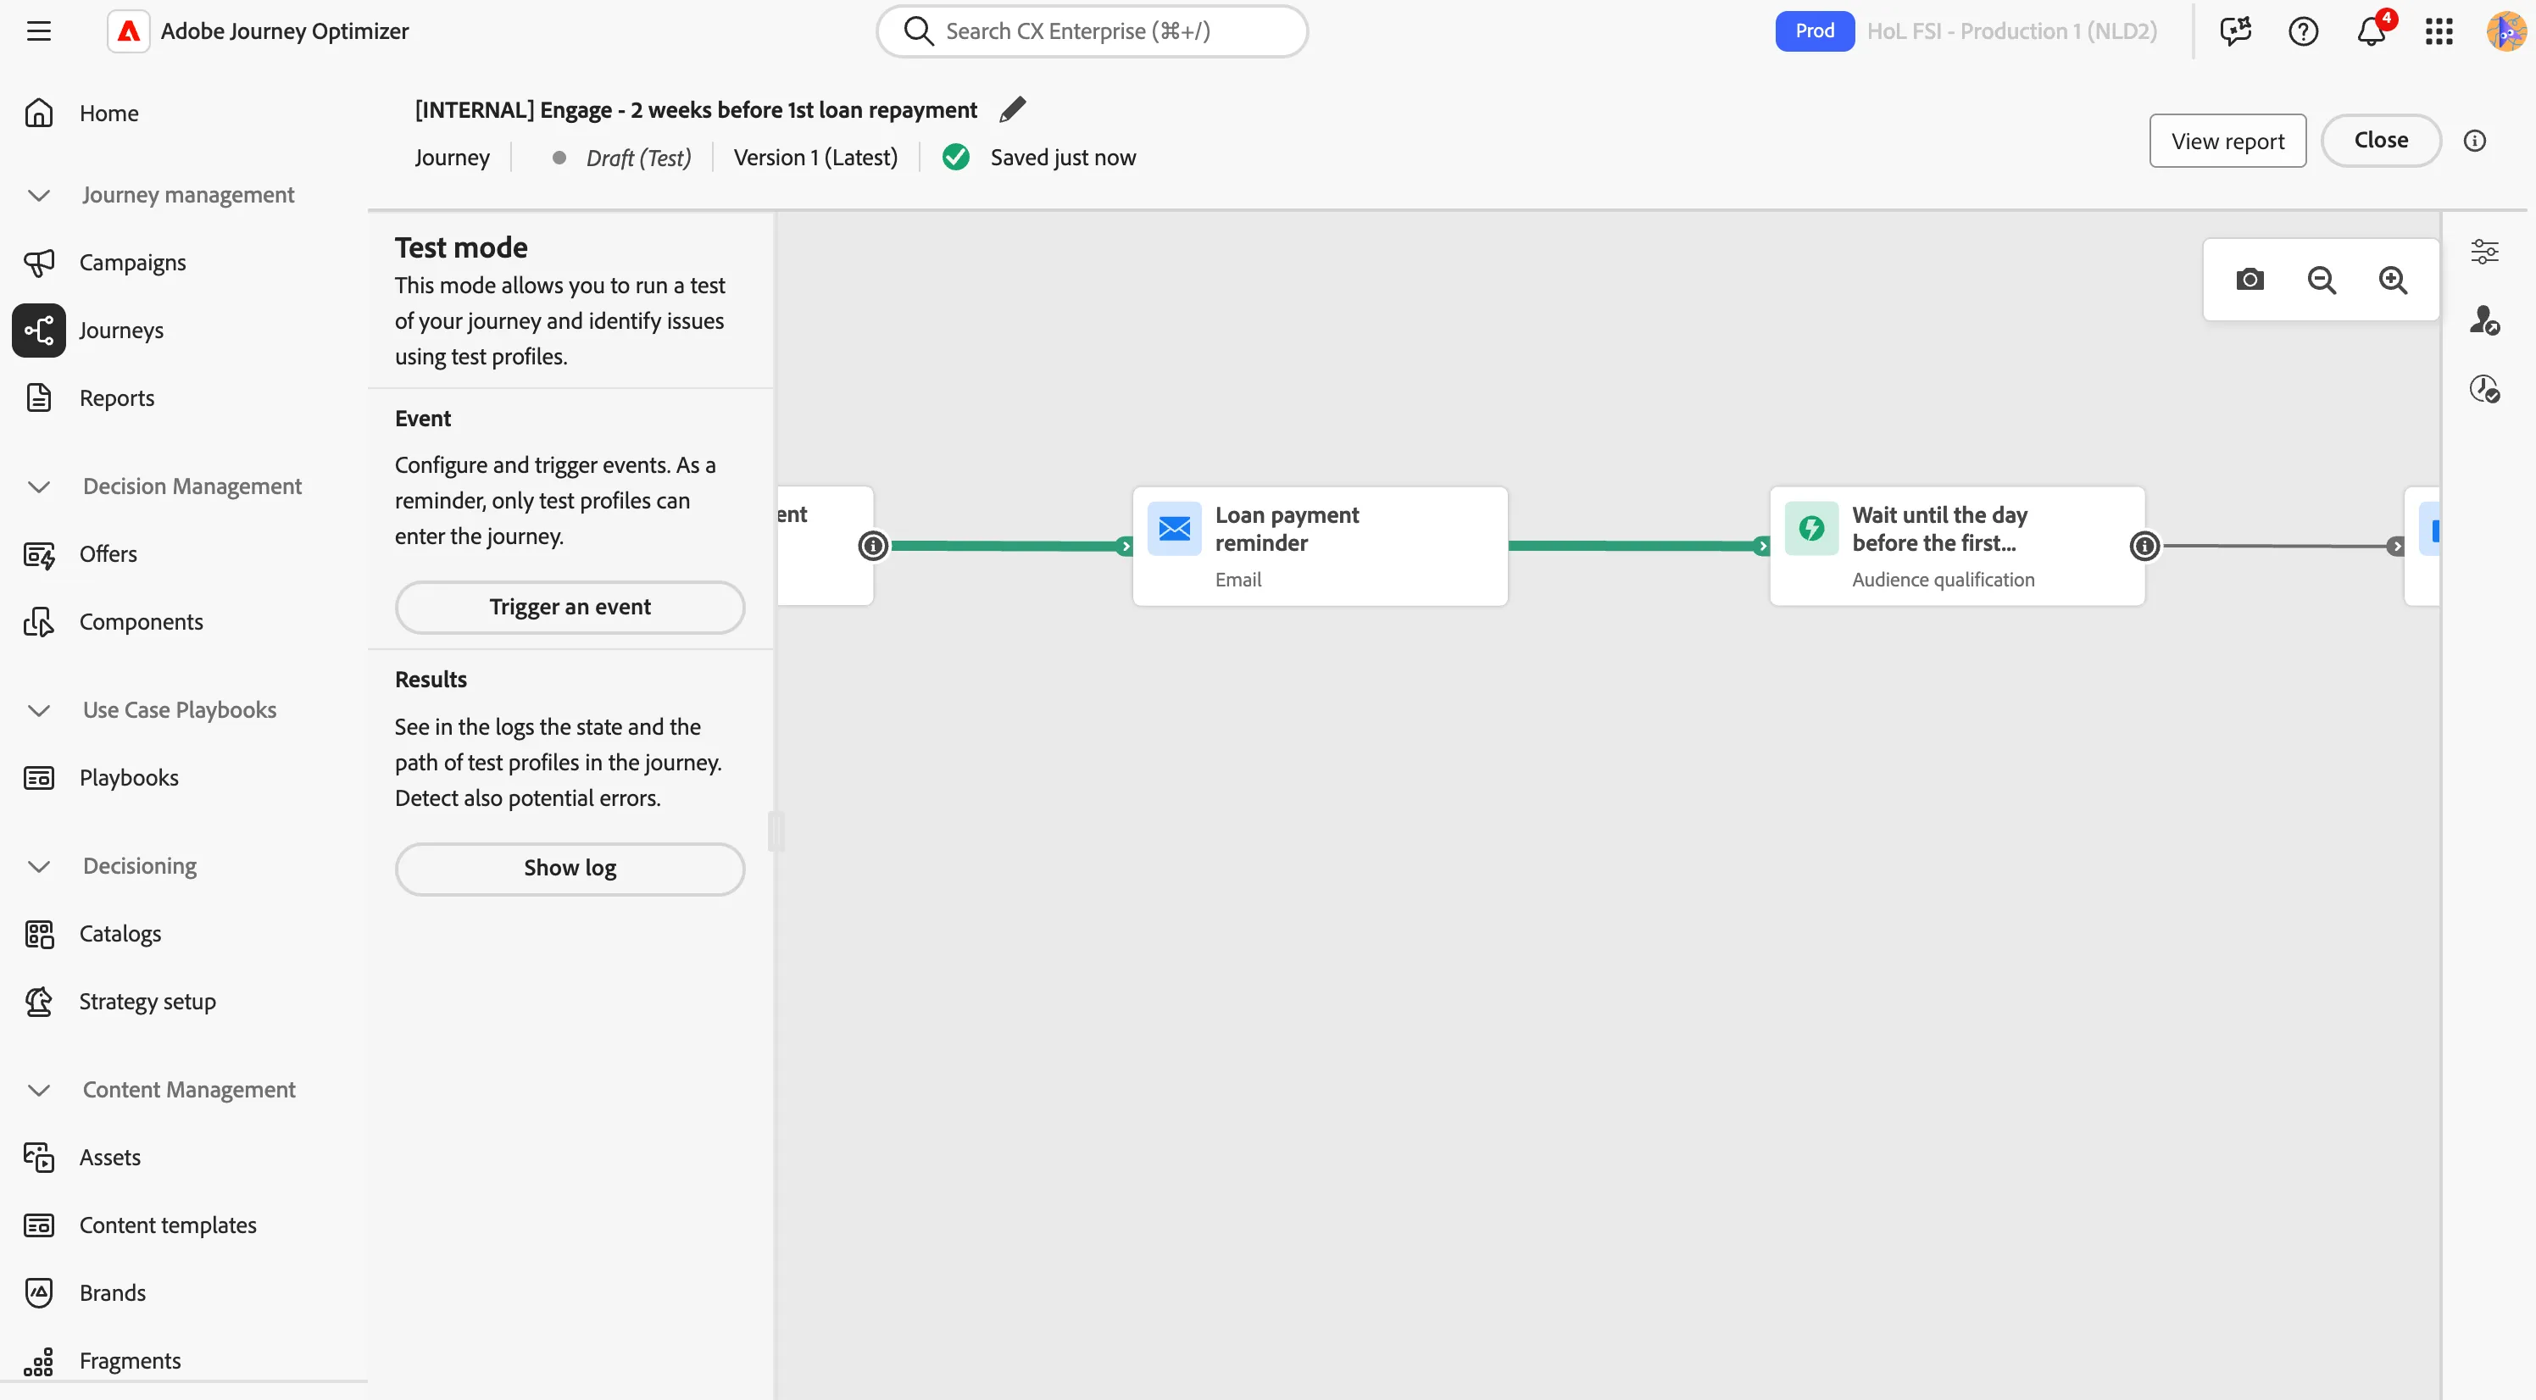Image resolution: width=2536 pixels, height=1400 pixels.
Task: Open the feedback chat icon
Action: pos(2236,31)
